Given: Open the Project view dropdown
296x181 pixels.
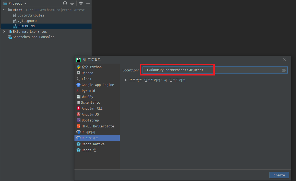Looking at the screenshot, I should click(25, 4).
